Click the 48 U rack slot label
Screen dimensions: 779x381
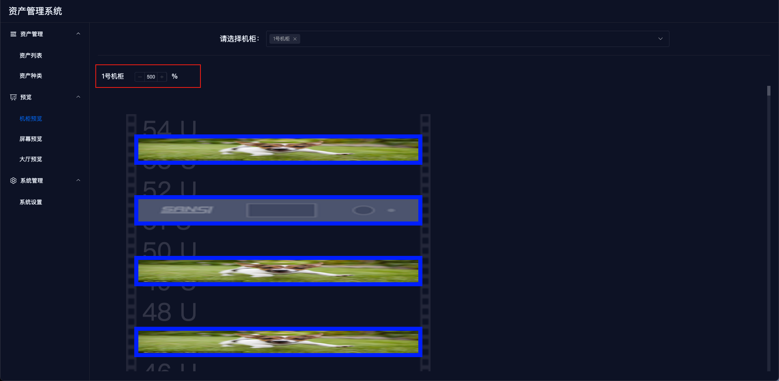[170, 312]
